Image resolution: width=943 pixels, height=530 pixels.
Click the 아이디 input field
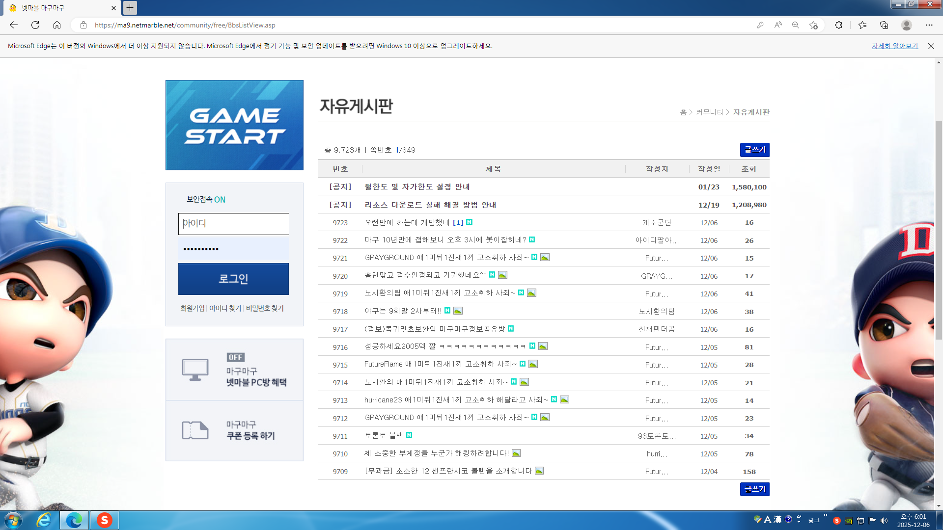coord(233,224)
